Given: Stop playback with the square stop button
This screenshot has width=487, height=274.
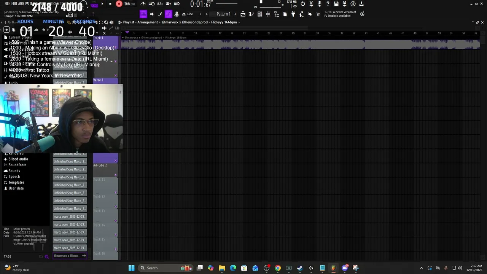Looking at the screenshot, I should 110,4.
